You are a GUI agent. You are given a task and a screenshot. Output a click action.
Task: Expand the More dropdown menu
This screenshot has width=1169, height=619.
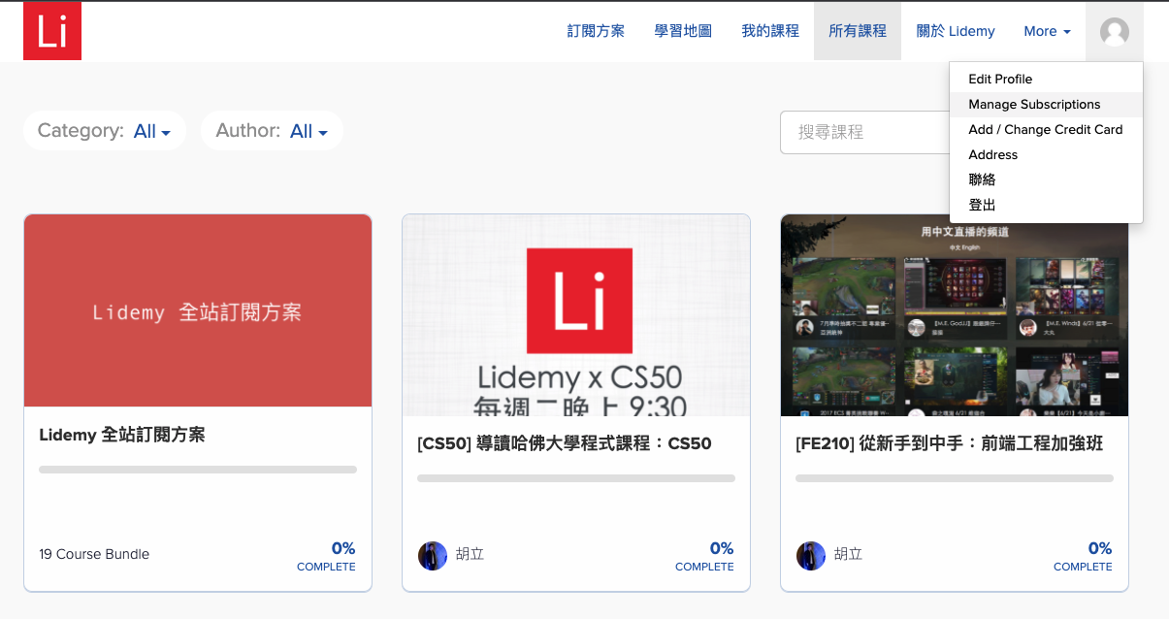[x=1047, y=31]
